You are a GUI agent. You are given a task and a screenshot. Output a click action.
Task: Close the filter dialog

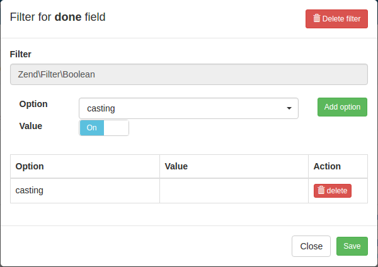click(x=311, y=246)
